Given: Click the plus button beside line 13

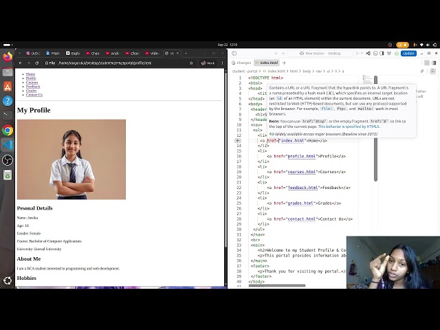Looking at the screenshot, I should pos(238,140).
